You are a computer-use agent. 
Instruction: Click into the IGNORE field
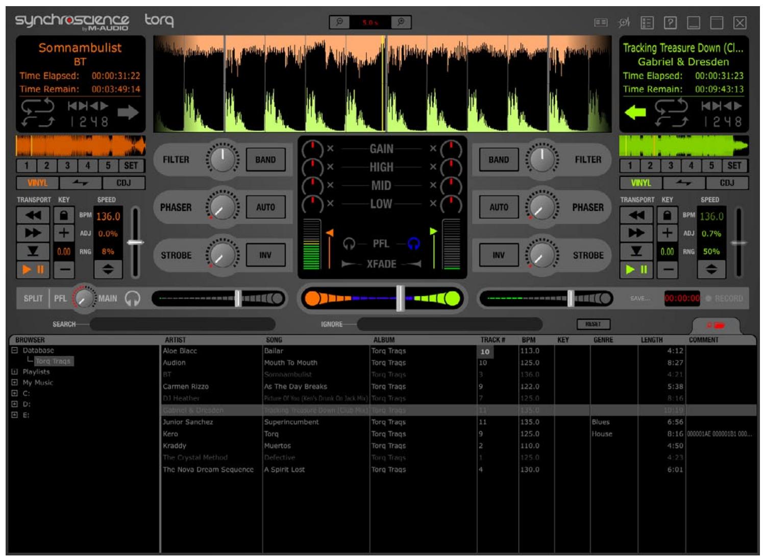click(x=450, y=324)
